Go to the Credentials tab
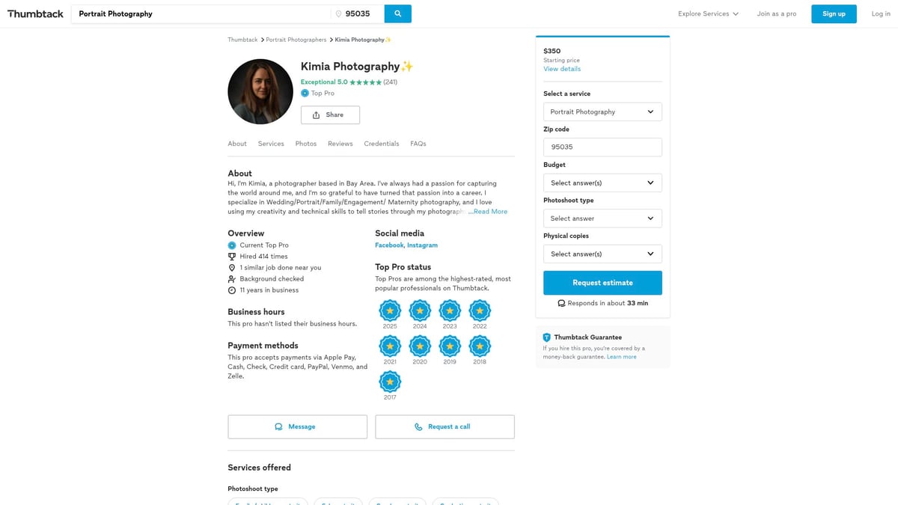 (x=381, y=144)
